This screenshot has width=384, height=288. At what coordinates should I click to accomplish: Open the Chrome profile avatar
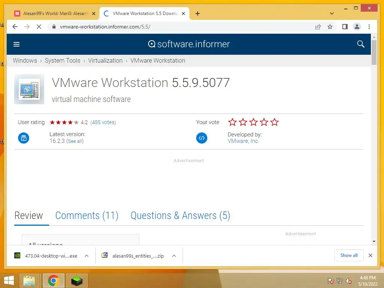pyautogui.click(x=357, y=27)
